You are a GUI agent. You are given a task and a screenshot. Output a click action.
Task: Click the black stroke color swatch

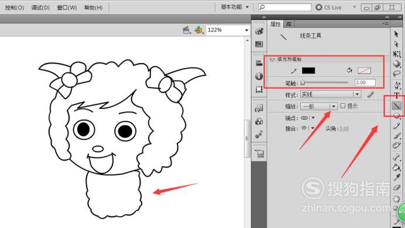click(308, 71)
